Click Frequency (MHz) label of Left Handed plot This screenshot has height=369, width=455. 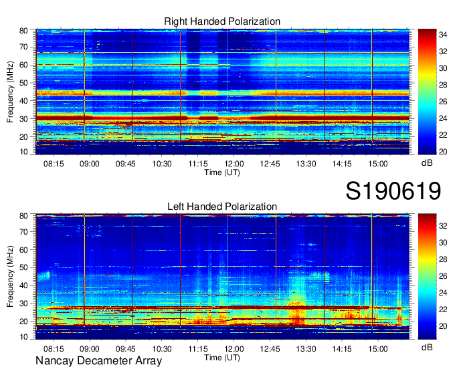tap(10, 277)
